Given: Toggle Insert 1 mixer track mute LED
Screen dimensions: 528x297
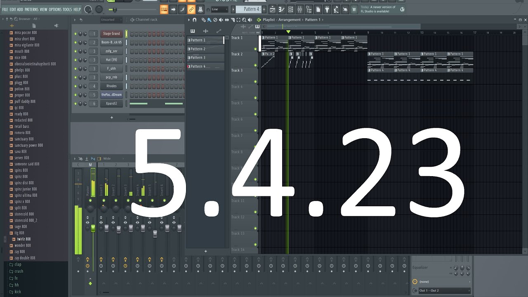Looking at the screenshot, I should pyautogui.click(x=104, y=200).
